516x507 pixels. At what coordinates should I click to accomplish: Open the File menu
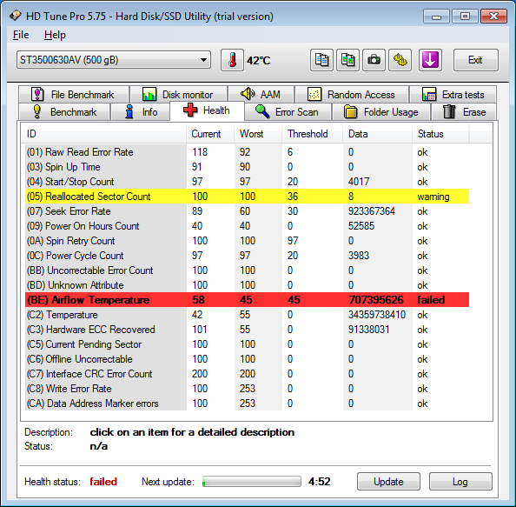pos(21,35)
